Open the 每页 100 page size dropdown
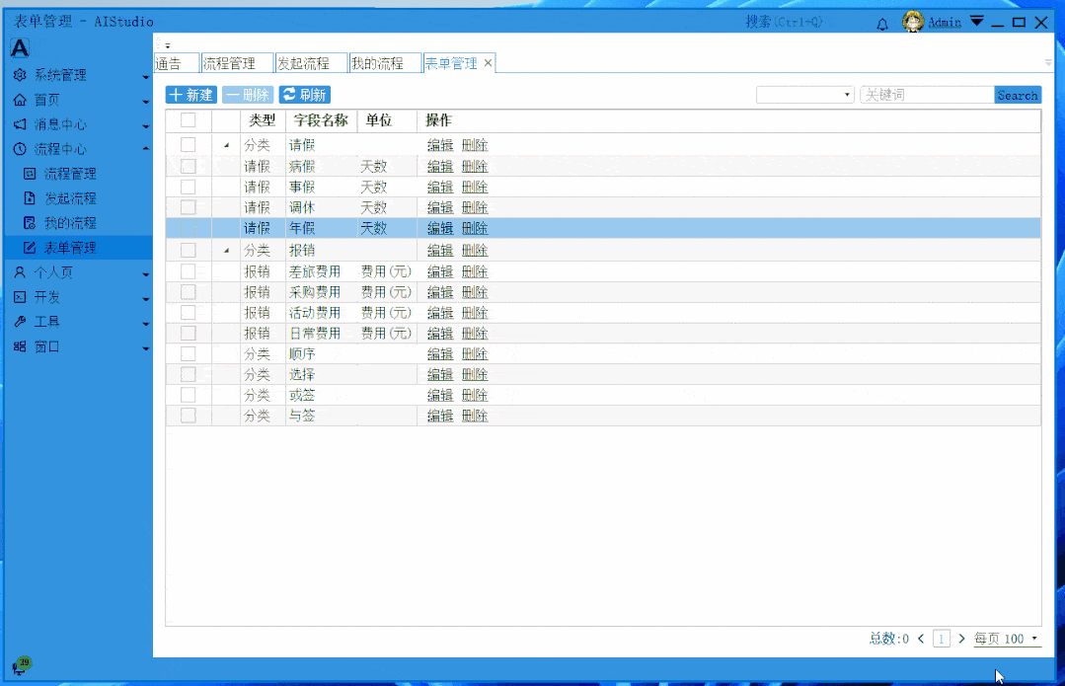 point(1006,639)
